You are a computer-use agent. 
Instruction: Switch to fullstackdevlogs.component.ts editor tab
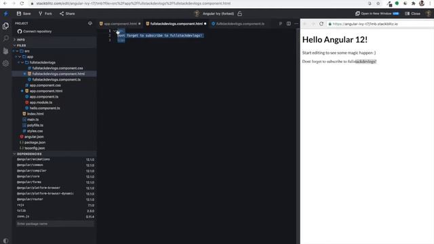(240, 24)
